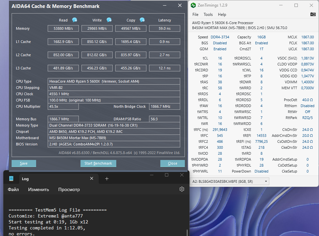Minimize the ZenTimings window
Image resolution: width=319 pixels, height=236 pixels.
pyautogui.click(x=281, y=5)
